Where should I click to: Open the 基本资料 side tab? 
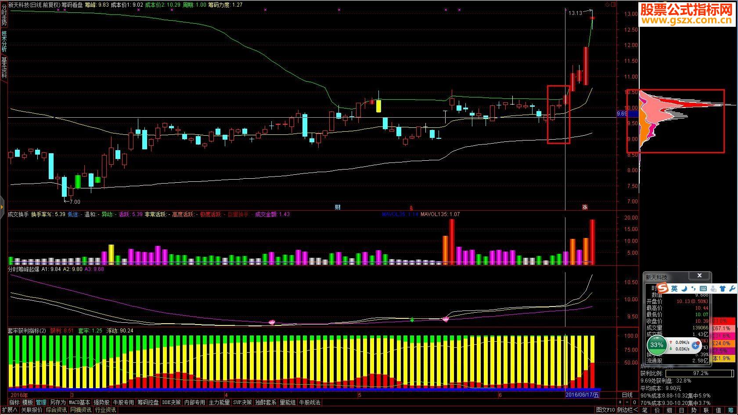pyautogui.click(x=4, y=67)
